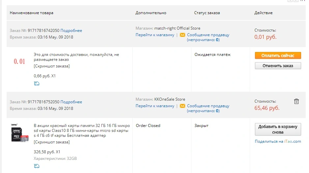Screen dimensions: 309x173
Task: Click envelope icon in KKOneSale store row
Action: (x=183, y=106)
